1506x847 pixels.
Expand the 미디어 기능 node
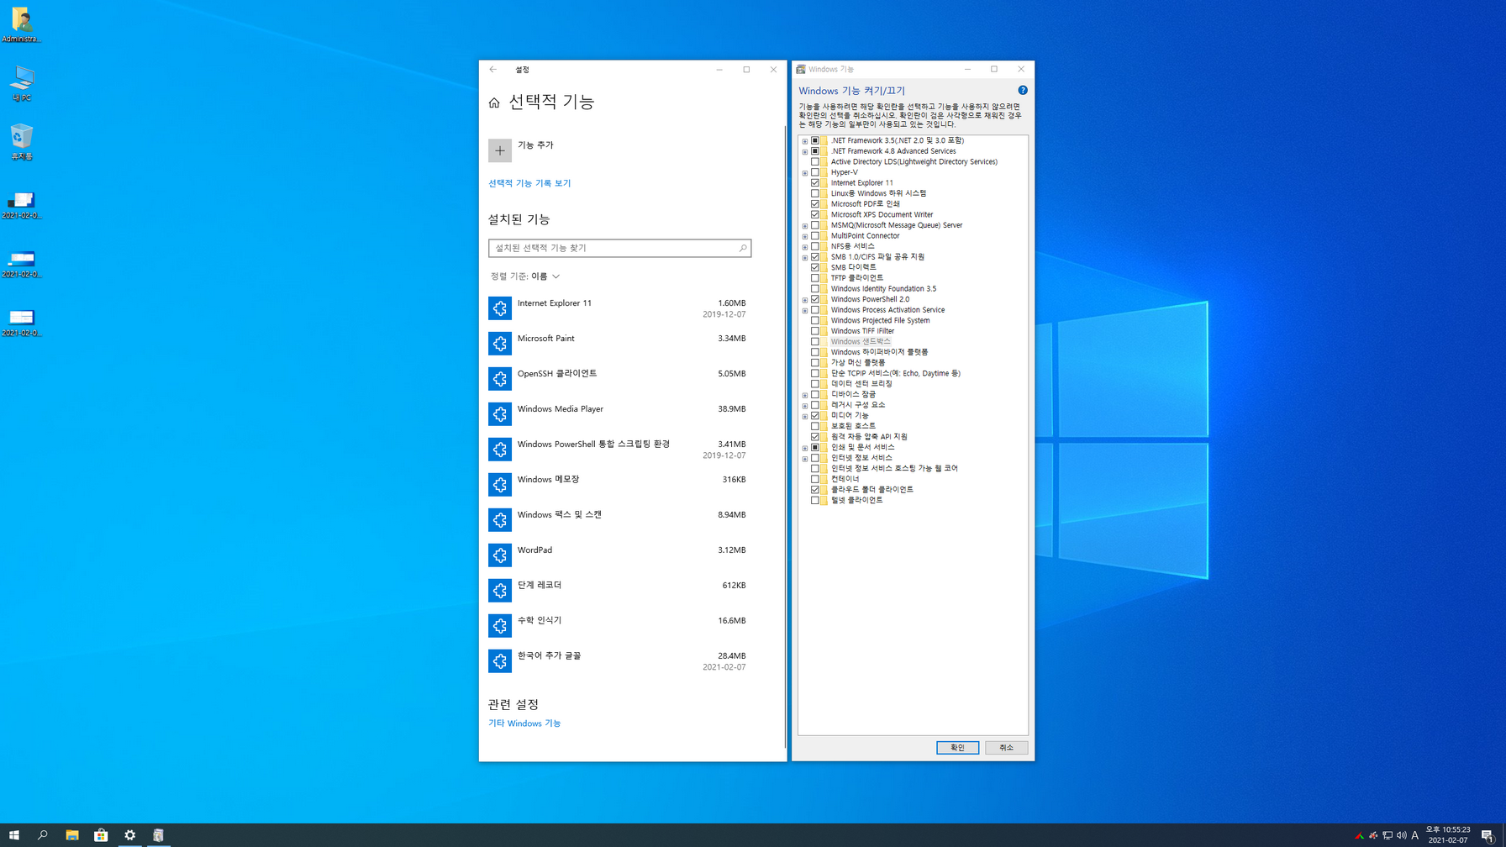(x=805, y=416)
